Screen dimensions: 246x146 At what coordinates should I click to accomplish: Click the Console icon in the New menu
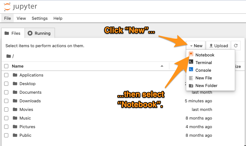click(191, 69)
